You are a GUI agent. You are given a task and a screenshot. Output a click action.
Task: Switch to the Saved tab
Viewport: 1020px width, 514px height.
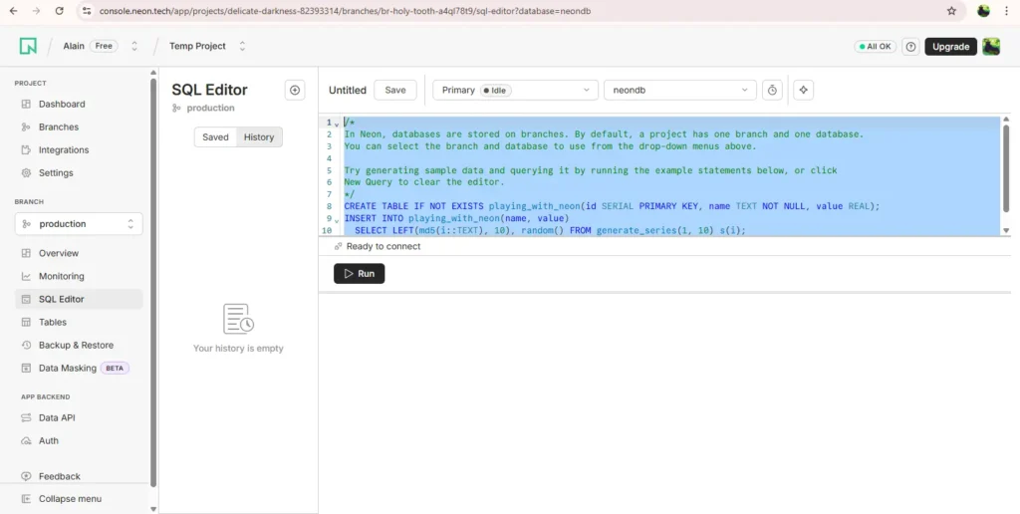215,137
